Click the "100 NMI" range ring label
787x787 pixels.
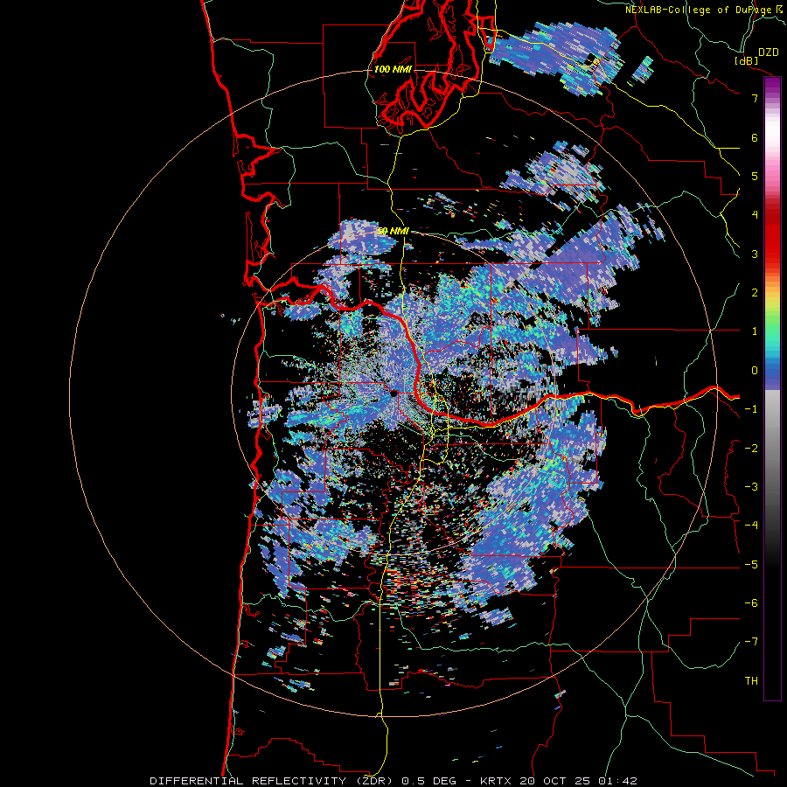click(x=393, y=69)
